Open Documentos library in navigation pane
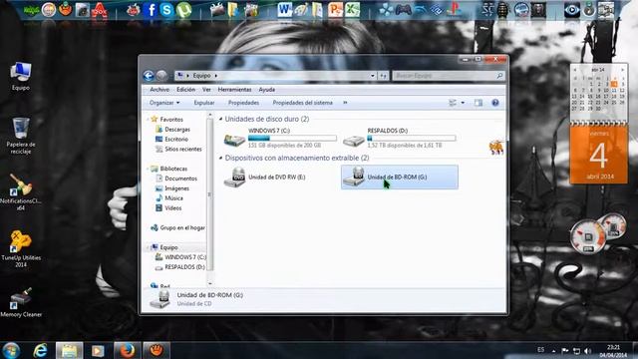The image size is (638, 359). [x=180, y=179]
